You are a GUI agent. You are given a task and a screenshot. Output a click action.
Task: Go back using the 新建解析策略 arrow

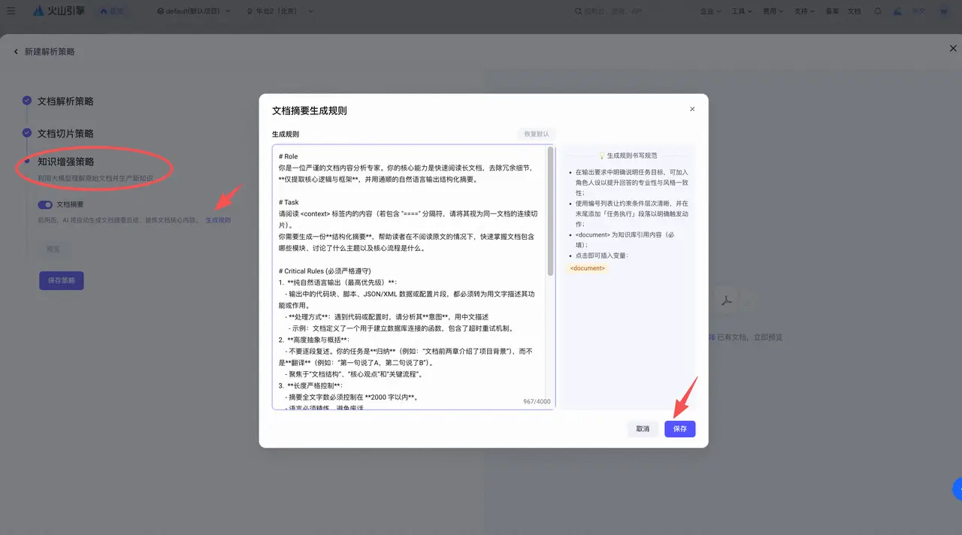(16, 52)
